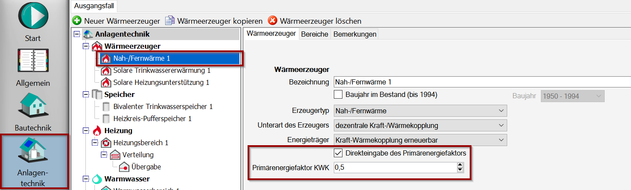Open the Allgemein notebook section
This screenshot has width=631, height=190.
(x=33, y=67)
